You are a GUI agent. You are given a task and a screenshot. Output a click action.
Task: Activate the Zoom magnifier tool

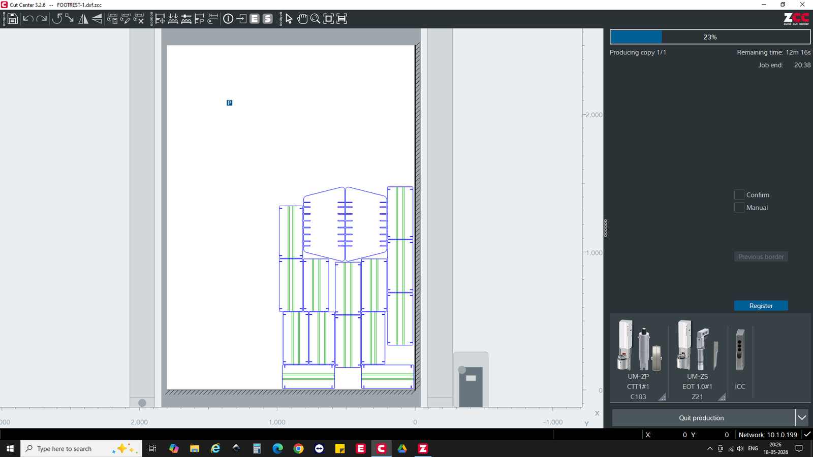click(315, 19)
